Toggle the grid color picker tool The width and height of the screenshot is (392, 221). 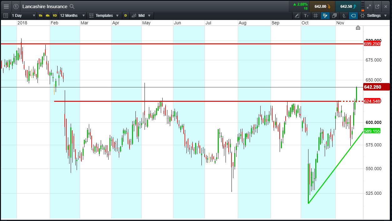[325, 15]
